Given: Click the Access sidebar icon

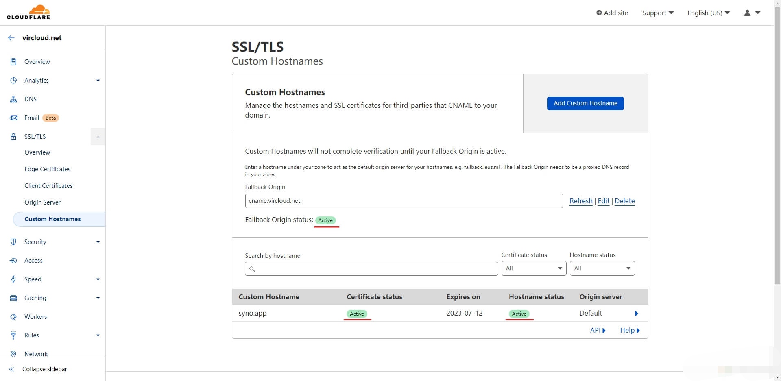Looking at the screenshot, I should 13,261.
